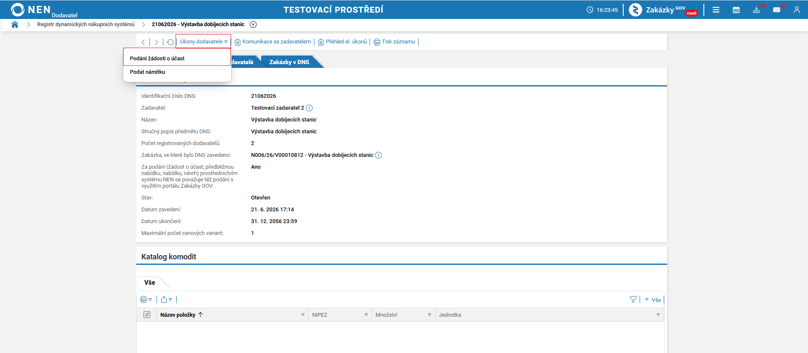The image size is (808, 353).
Task: Open the table column settings icon
Action: click(x=147, y=315)
